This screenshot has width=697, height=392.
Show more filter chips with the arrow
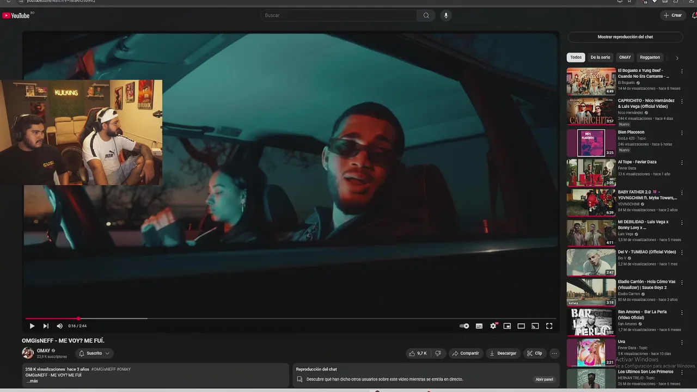tap(677, 58)
